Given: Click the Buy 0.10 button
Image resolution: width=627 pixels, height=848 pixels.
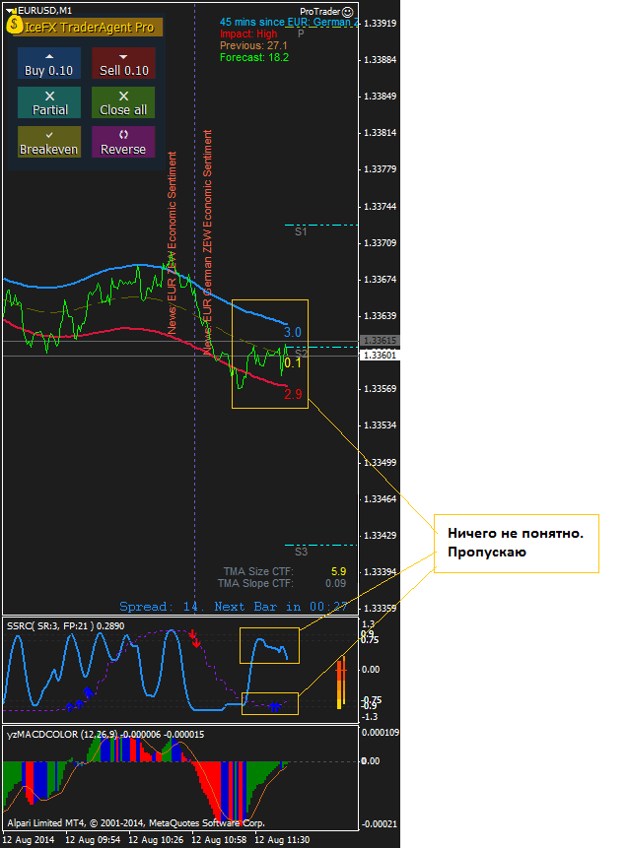Looking at the screenshot, I should point(48,63).
